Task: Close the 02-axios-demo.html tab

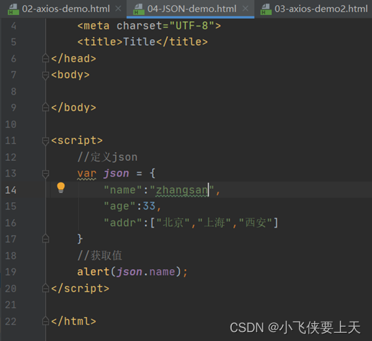Action: tap(118, 9)
